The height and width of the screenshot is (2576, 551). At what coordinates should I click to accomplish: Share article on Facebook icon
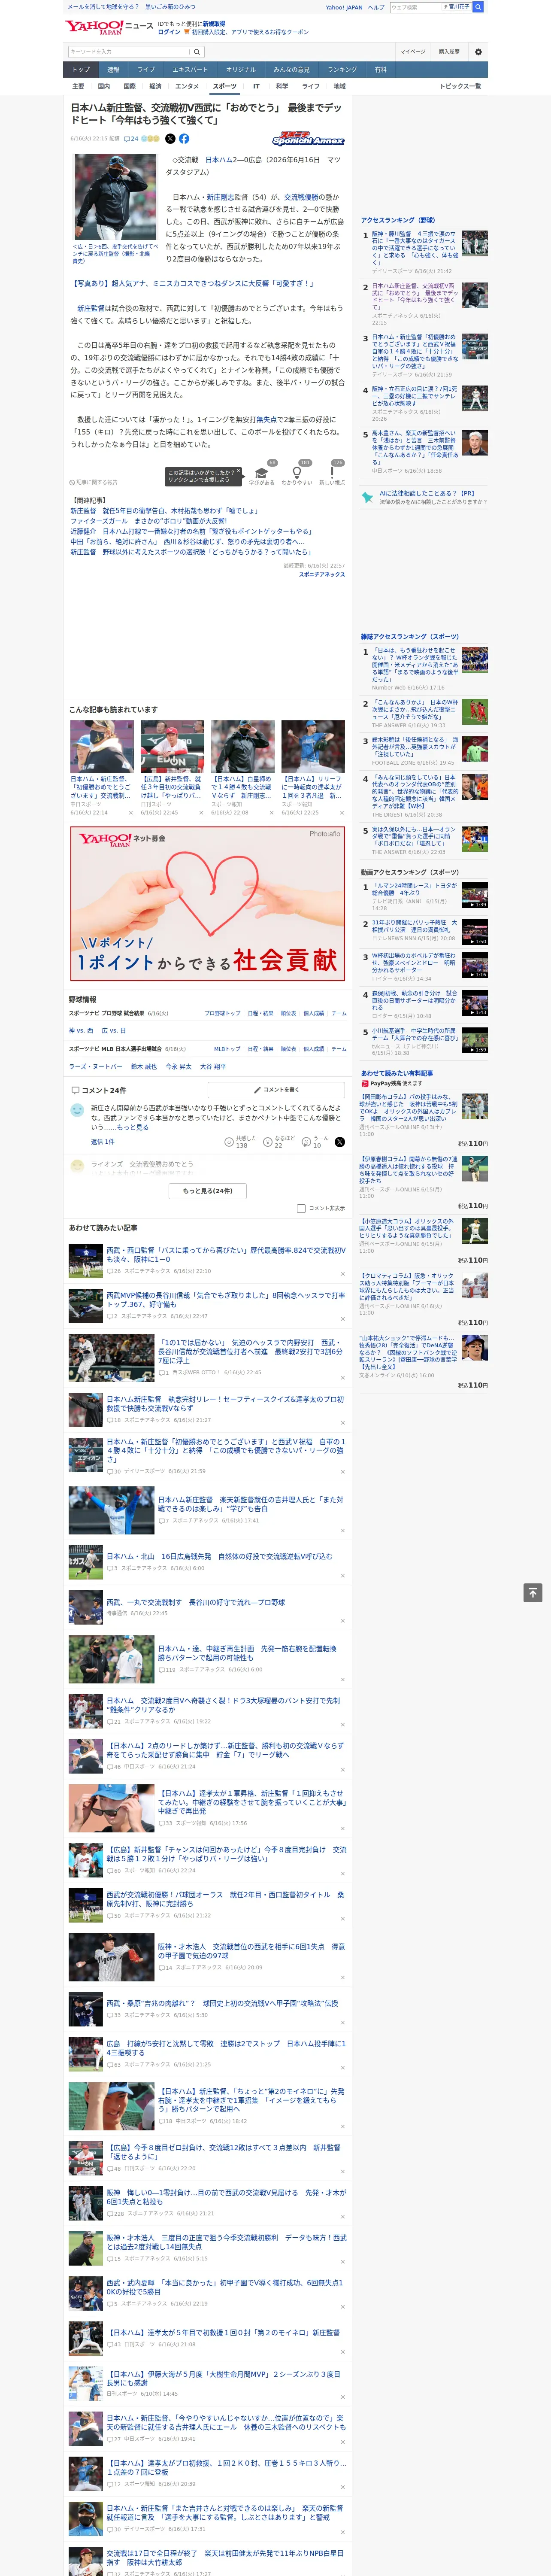pyautogui.click(x=184, y=139)
